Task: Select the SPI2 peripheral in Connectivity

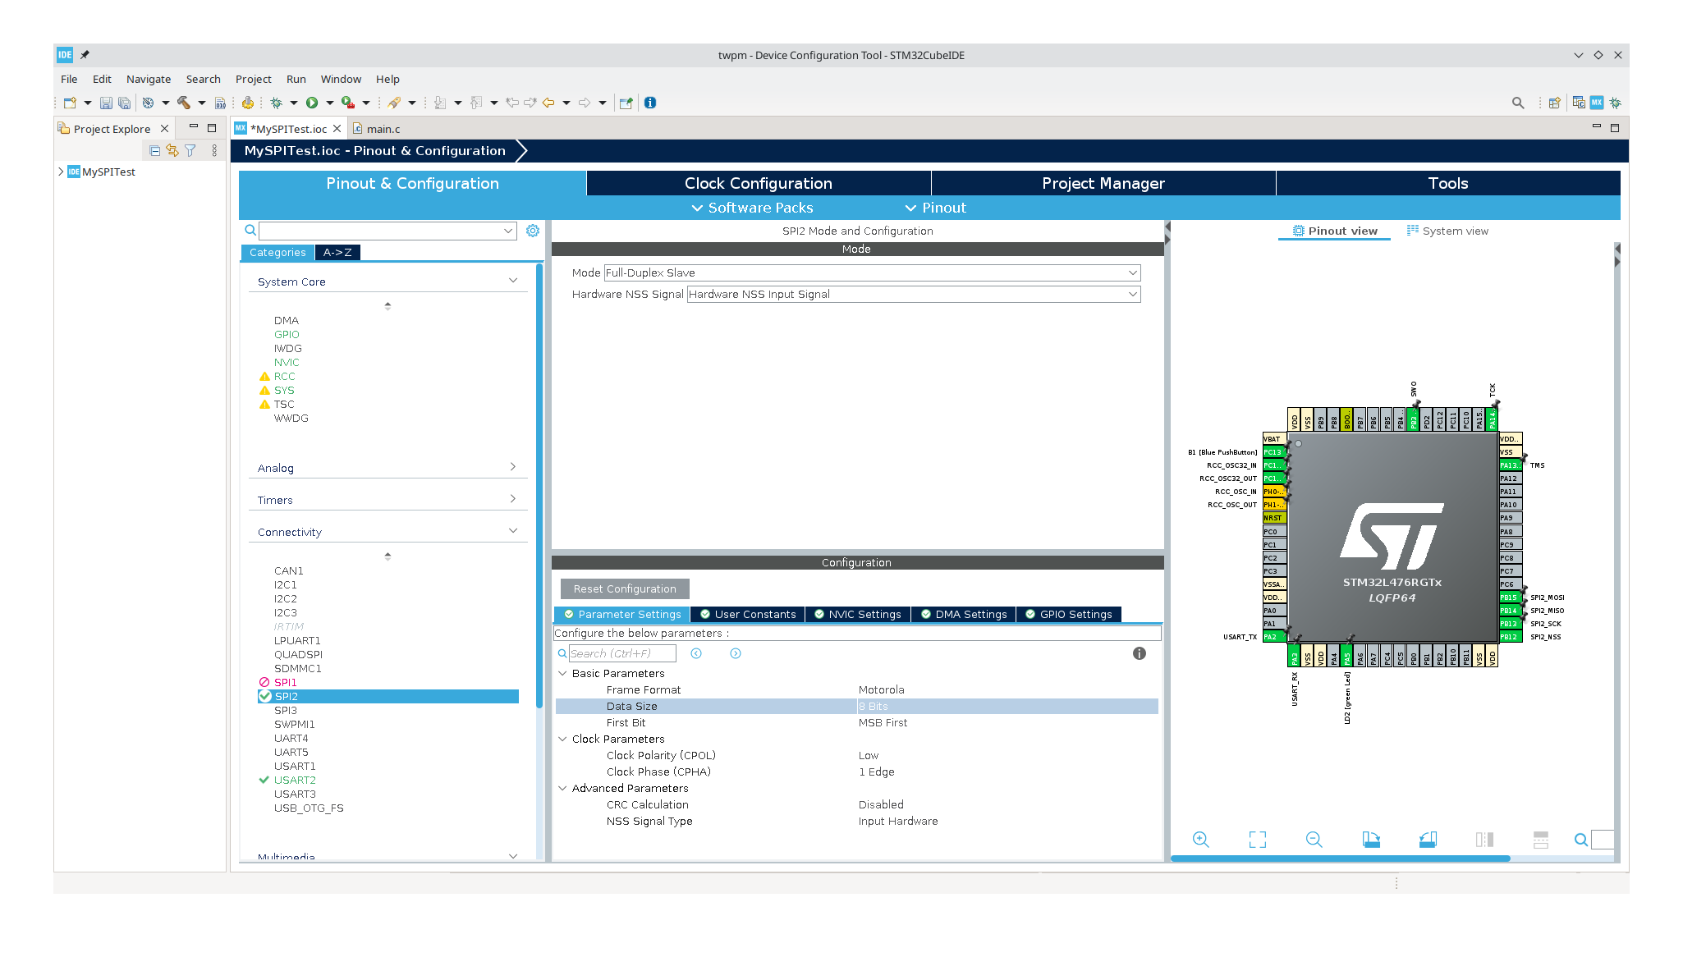Action: pyautogui.click(x=287, y=696)
